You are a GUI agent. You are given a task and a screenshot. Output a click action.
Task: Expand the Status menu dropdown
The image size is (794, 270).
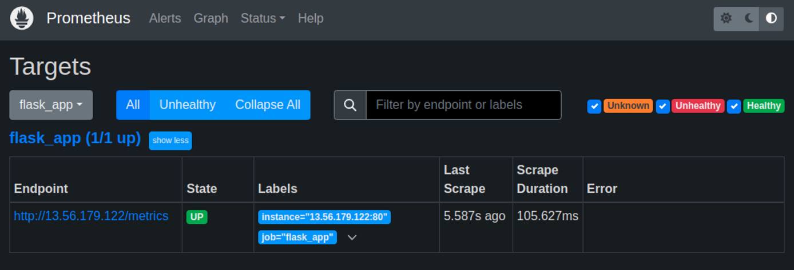(263, 18)
